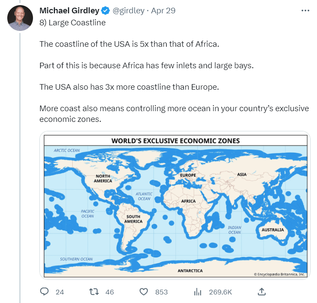Click the "8) Large Coastline" tweet text

coord(72,23)
